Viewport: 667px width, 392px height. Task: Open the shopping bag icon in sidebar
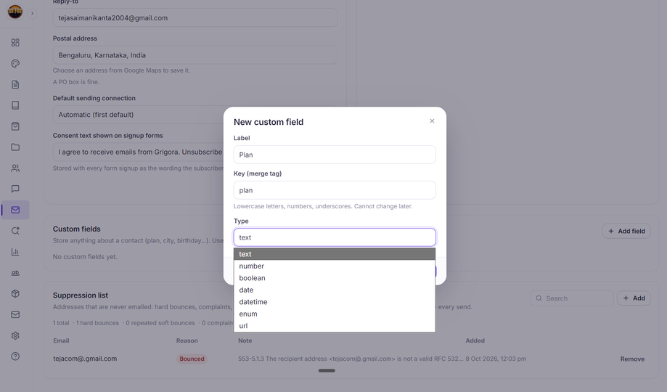(15, 126)
